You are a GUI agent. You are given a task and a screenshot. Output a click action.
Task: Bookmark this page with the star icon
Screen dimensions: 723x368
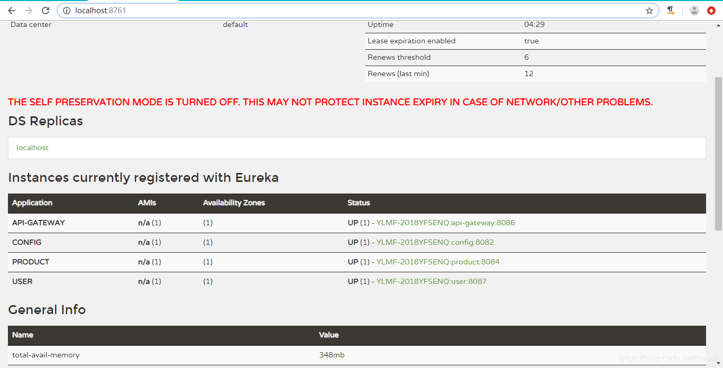[649, 11]
